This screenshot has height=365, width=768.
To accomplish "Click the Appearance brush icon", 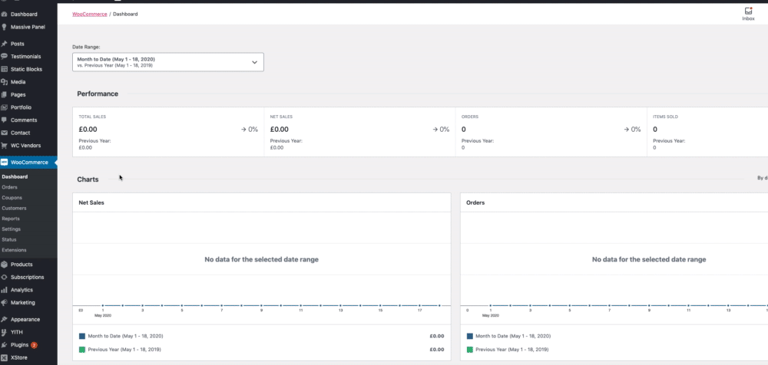I will (5, 320).
